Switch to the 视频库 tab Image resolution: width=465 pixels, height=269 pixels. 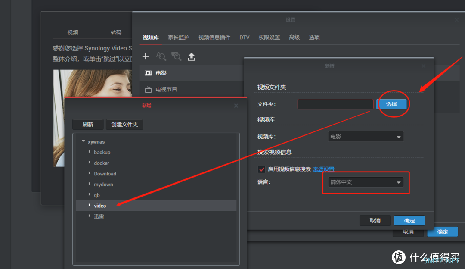[151, 38]
